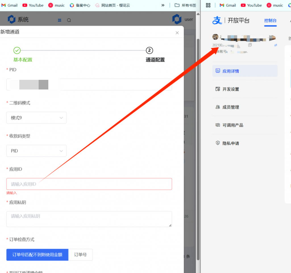This screenshot has height=273, width=291.
Task: Select the 订单号 check option
Action: (x=80, y=255)
